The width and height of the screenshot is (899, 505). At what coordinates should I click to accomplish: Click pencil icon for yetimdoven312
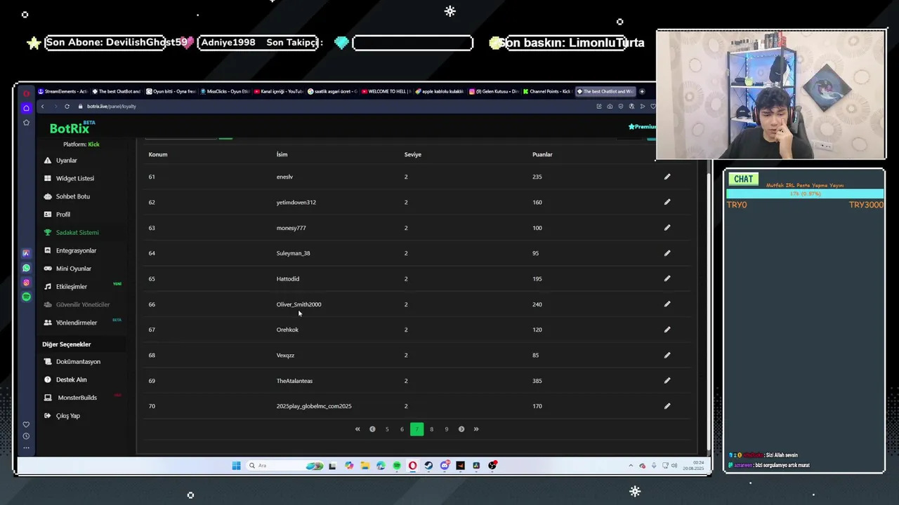pos(667,202)
